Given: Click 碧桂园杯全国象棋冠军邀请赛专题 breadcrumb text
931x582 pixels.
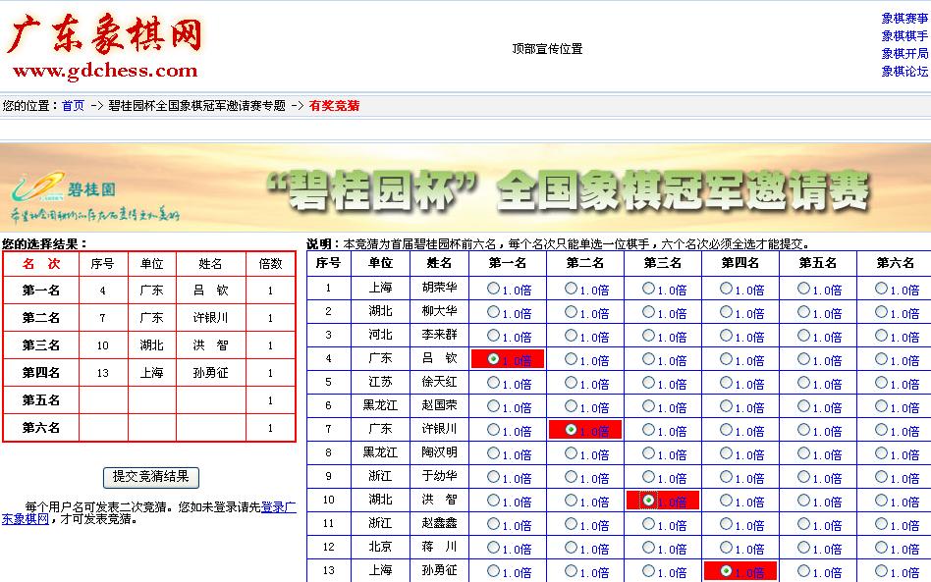Looking at the screenshot, I should pyautogui.click(x=196, y=106).
